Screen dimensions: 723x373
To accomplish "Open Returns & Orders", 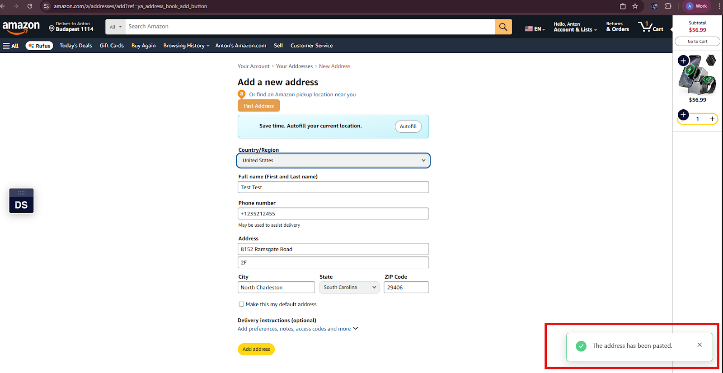I will [617, 27].
